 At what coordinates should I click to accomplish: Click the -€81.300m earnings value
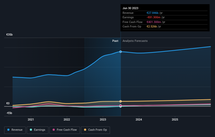point(153,17)
